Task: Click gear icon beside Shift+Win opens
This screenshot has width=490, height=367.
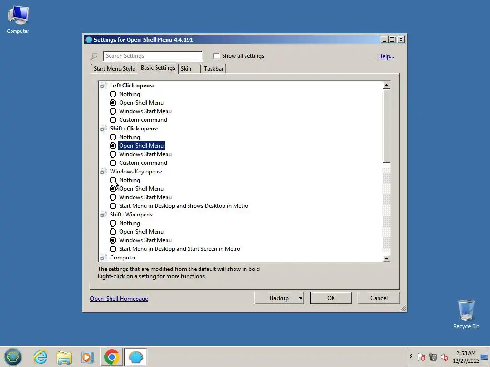Action: pos(103,215)
